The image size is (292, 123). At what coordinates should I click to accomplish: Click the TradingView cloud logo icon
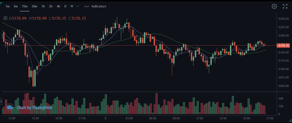(10, 107)
